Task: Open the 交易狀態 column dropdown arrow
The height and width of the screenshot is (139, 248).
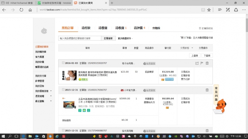Action: [x=192, y=48]
